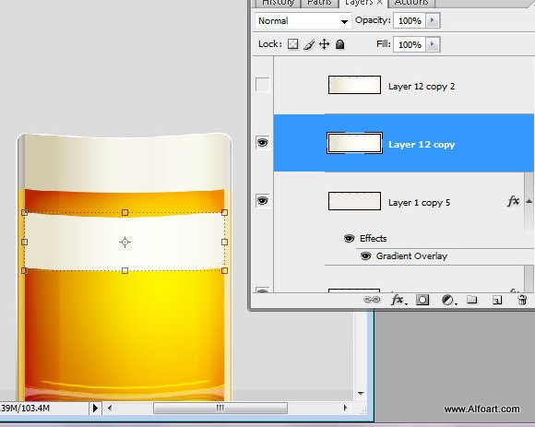
Task: Click Link layers chain icon
Action: [372, 300]
